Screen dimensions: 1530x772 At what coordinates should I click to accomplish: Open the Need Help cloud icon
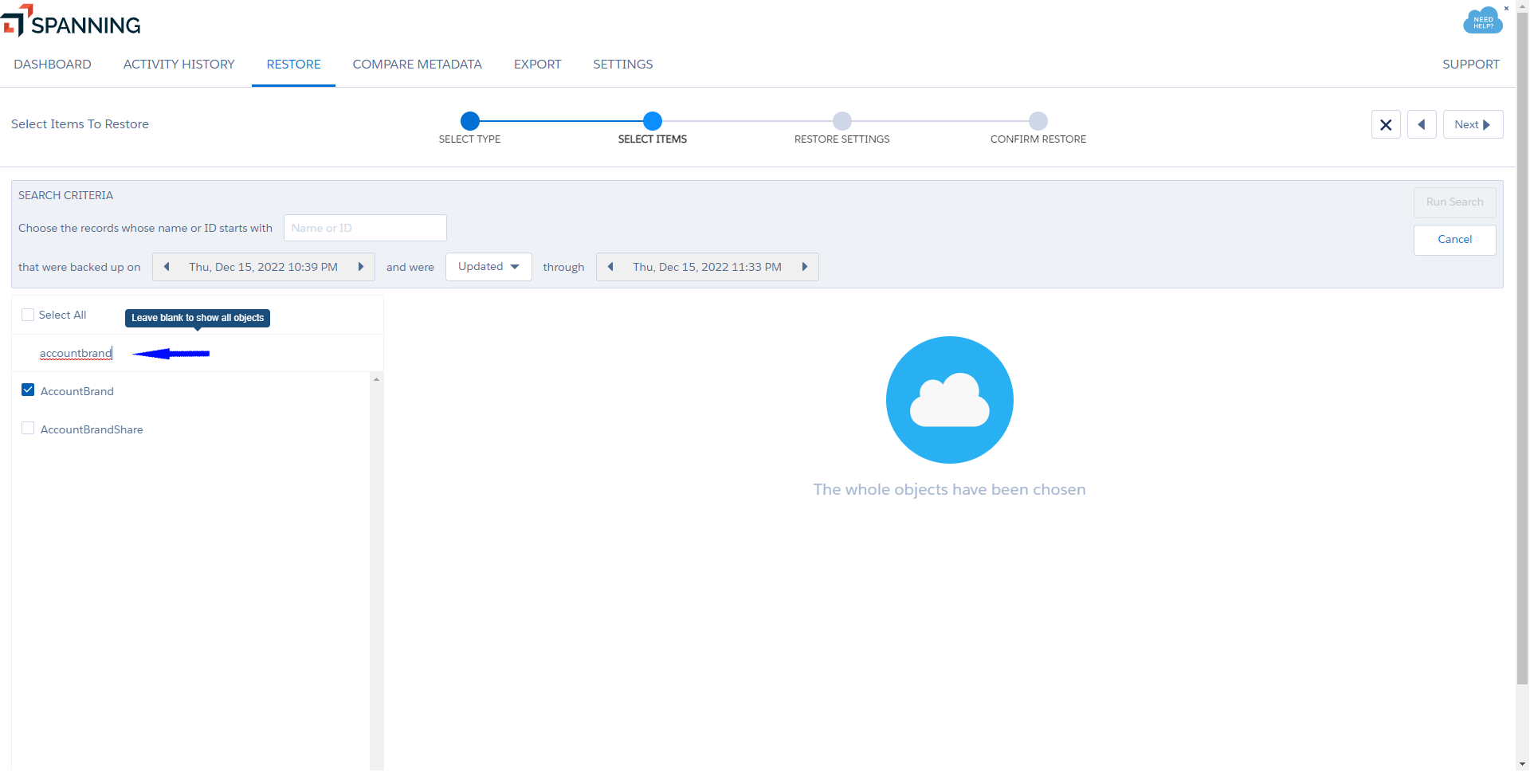[x=1482, y=22]
